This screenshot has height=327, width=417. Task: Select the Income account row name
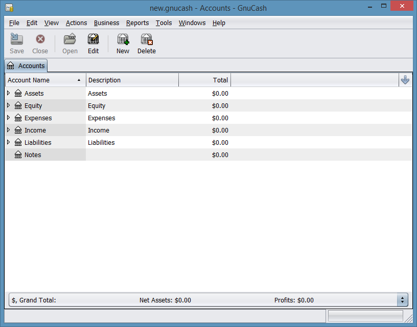35,130
